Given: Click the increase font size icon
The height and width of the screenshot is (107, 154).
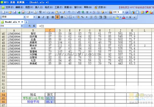Looking at the screenshot, I should [x=130, y=17].
